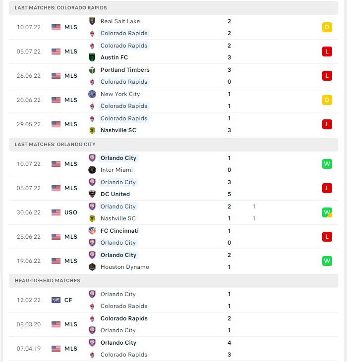
Task: Click the loss badge for FC Cincinnati match
Action: pyautogui.click(x=327, y=237)
